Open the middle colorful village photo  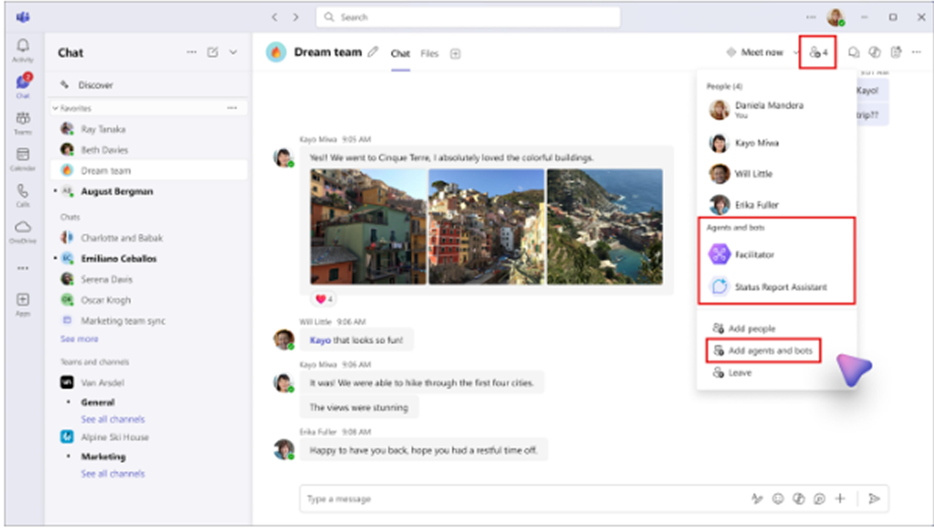[486, 227]
